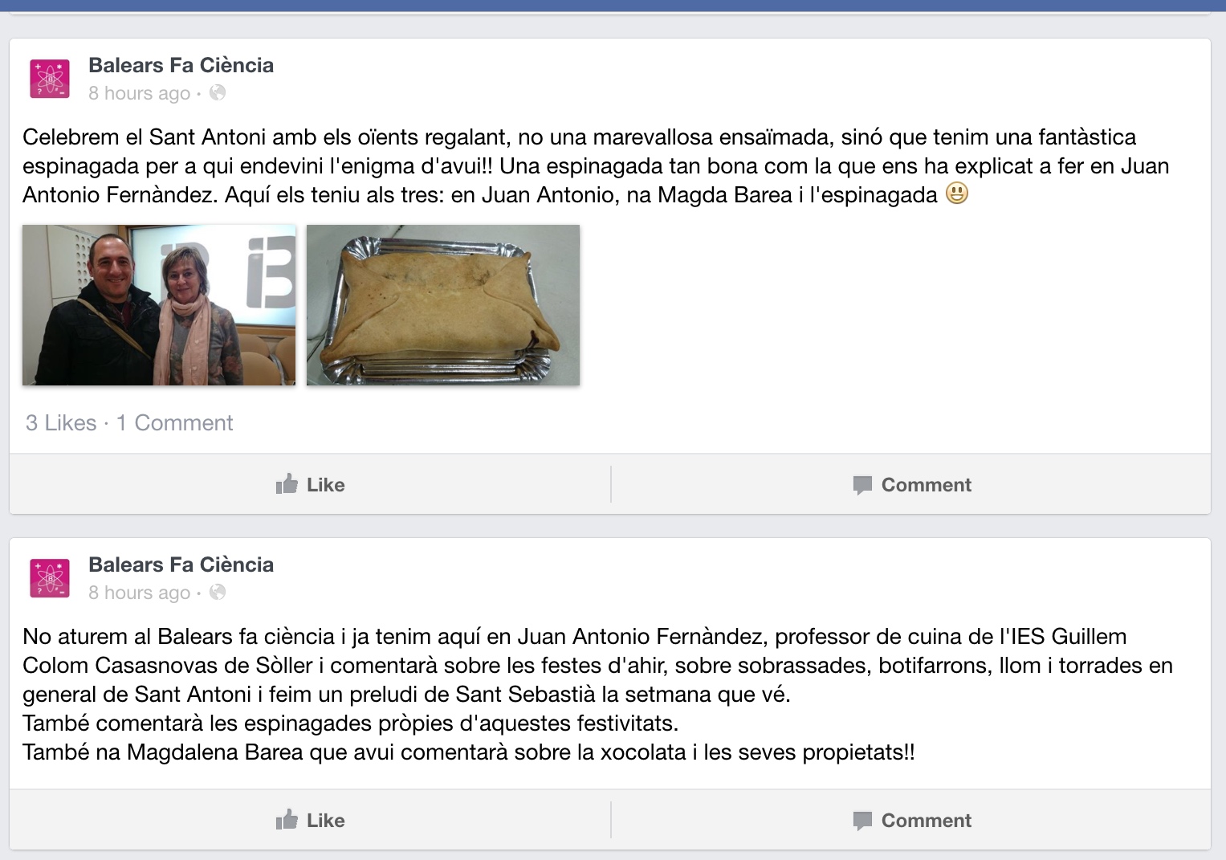Comment on the Juan Antonio Fernàndez post
Image resolution: width=1226 pixels, height=860 pixels.
coord(911,820)
